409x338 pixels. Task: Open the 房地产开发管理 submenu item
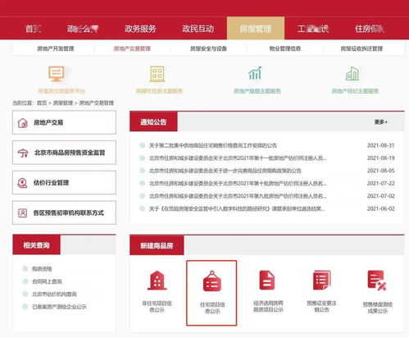[x=56, y=48]
